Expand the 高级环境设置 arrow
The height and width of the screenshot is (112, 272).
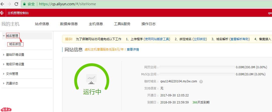pos(4,64)
